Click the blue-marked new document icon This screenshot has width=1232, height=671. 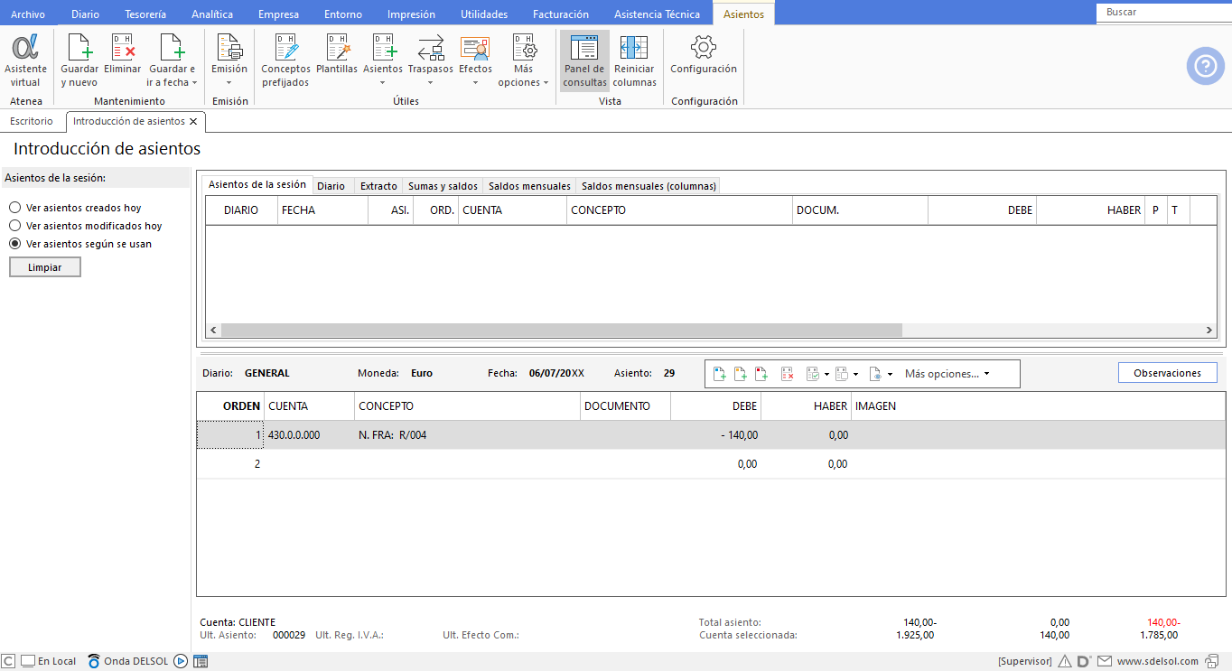[720, 373]
